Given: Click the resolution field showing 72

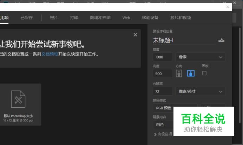Looking at the screenshot, I should point(163,92).
